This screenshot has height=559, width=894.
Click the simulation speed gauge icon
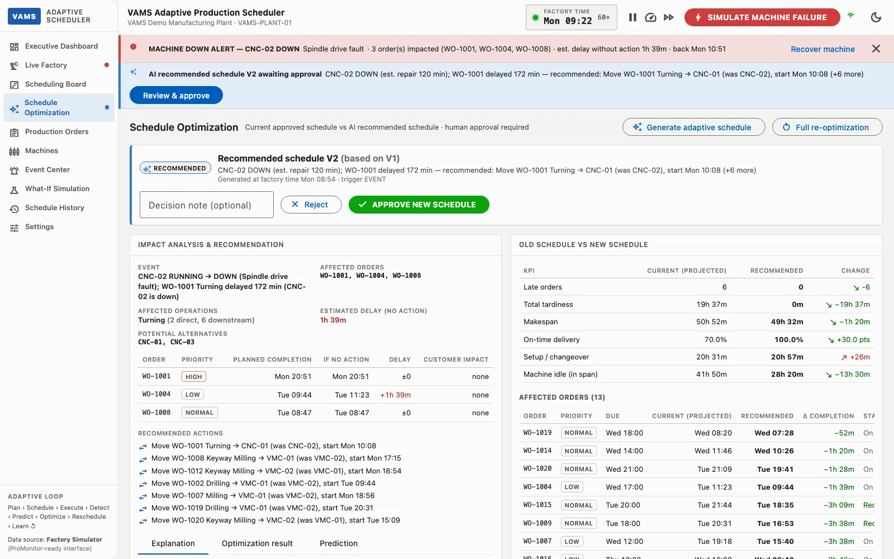tap(650, 17)
